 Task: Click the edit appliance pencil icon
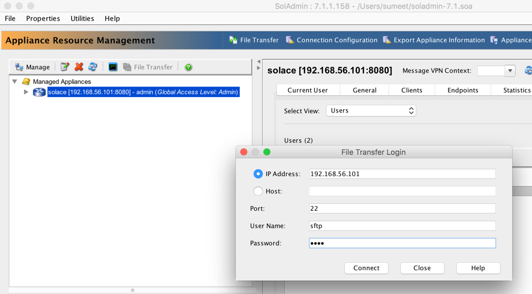coord(65,67)
